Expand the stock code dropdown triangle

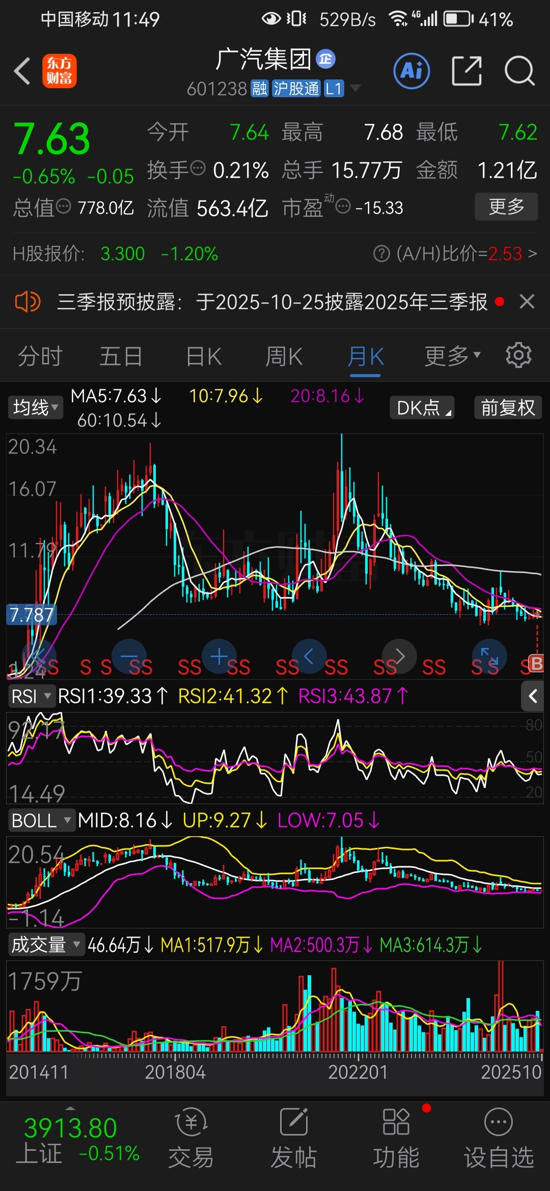[x=355, y=88]
